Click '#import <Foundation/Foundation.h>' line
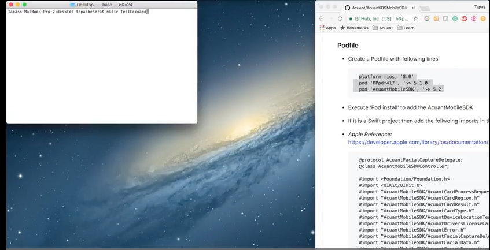490x250 pixels. 404,179
